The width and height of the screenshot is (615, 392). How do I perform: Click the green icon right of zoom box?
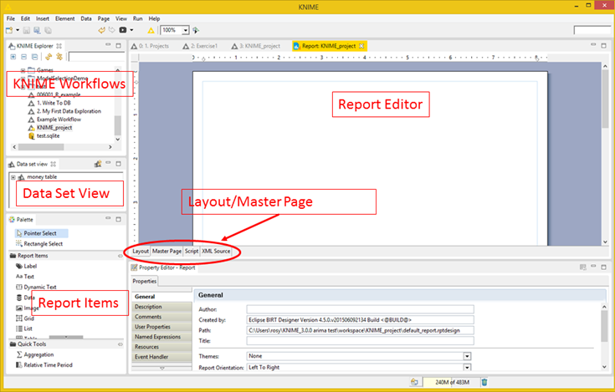click(196, 30)
